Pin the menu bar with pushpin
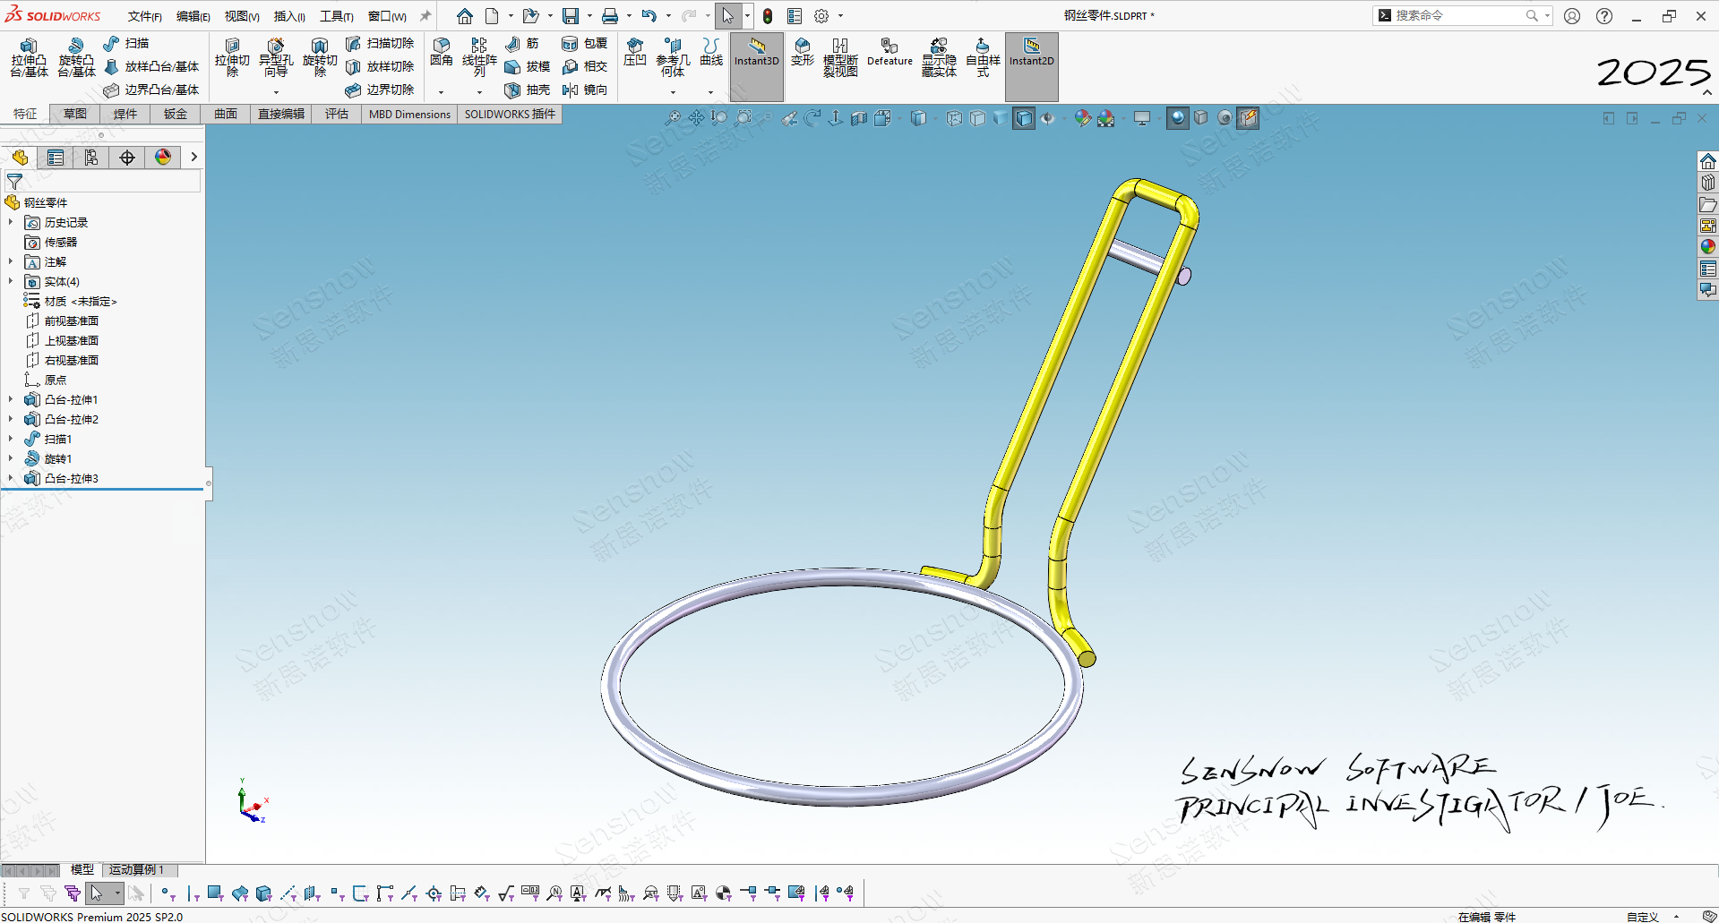Screen dimensions: 1719x923 [x=425, y=16]
